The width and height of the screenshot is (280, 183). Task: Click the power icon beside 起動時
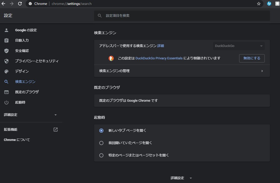[x=6, y=102]
